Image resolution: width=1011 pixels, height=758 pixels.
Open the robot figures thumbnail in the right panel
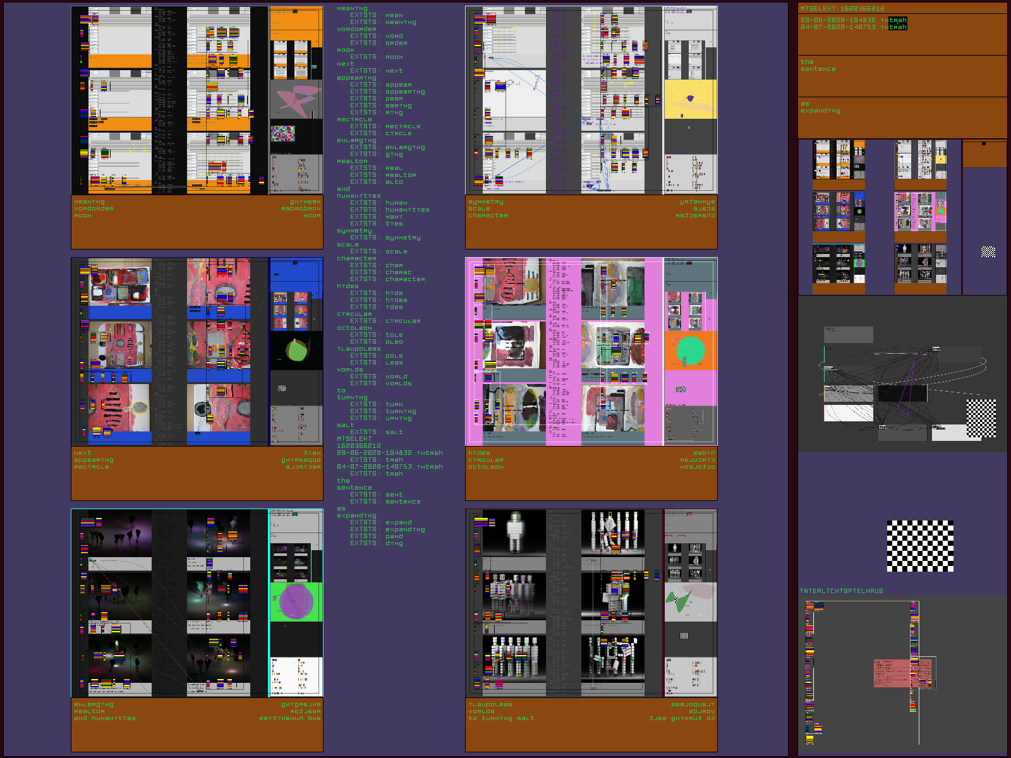coord(920,263)
